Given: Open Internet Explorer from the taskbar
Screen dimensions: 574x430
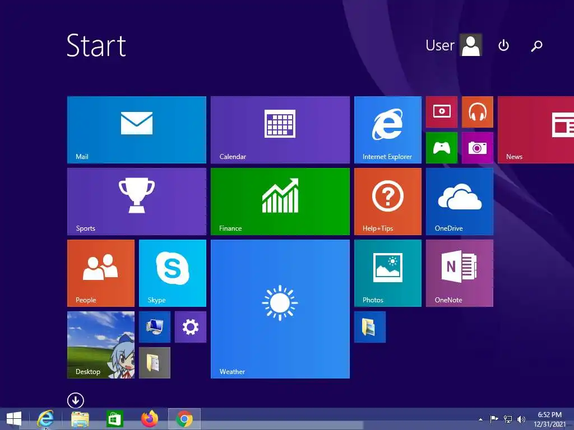Looking at the screenshot, I should click(45, 419).
